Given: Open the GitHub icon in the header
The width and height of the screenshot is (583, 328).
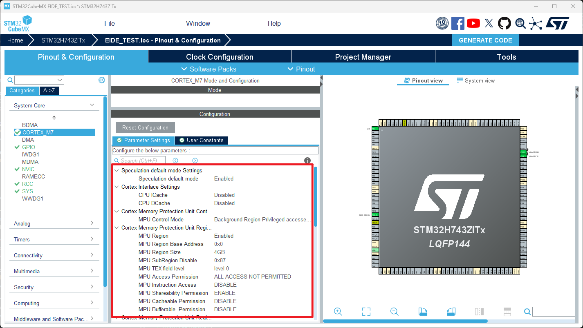Looking at the screenshot, I should (x=504, y=23).
